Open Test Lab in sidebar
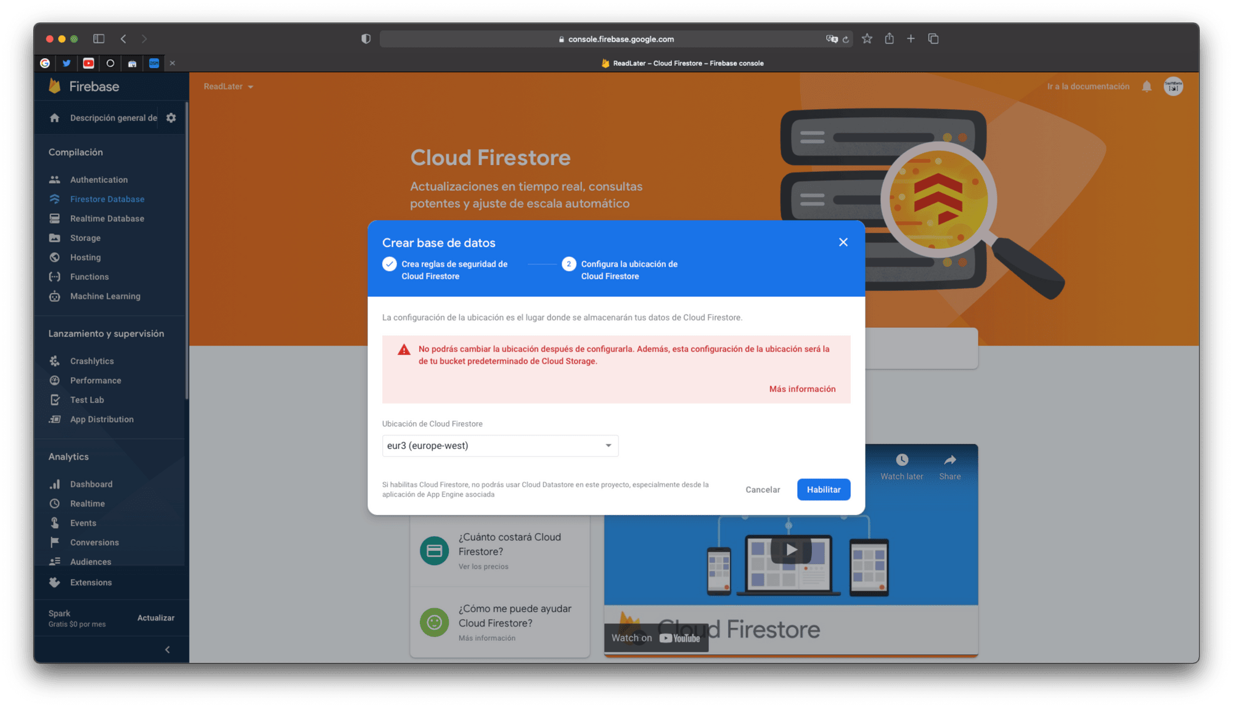 point(87,400)
